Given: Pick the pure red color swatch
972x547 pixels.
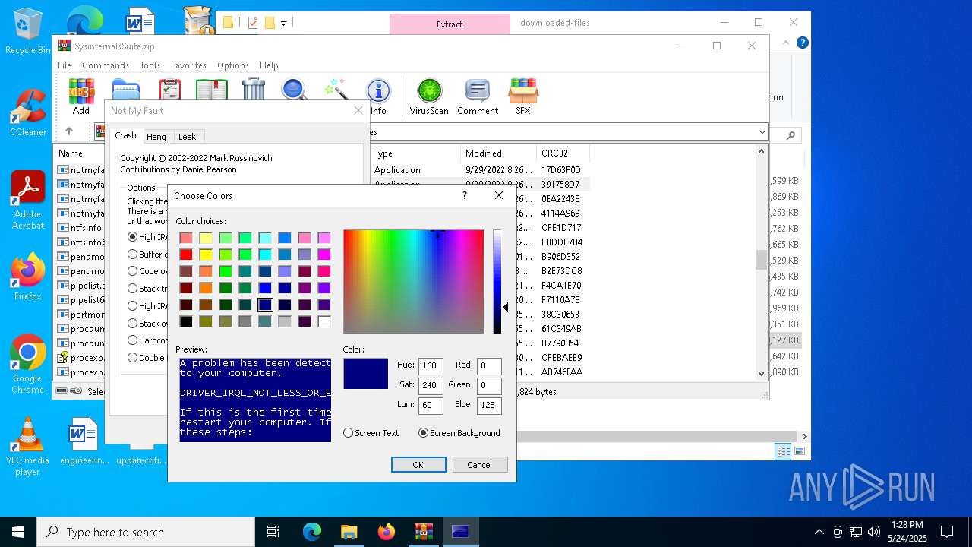Looking at the screenshot, I should [186, 255].
